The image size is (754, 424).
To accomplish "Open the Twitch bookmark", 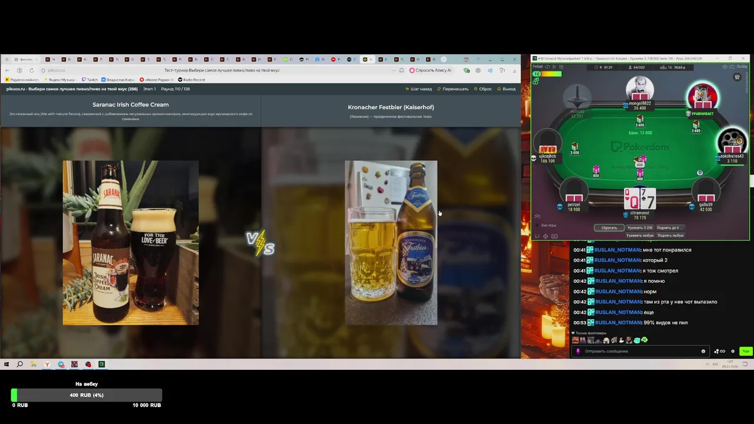I will 90,79.
